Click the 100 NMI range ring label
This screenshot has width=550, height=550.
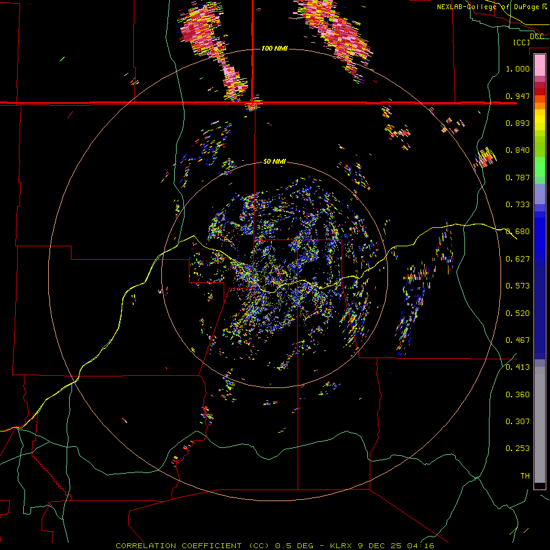tap(274, 48)
